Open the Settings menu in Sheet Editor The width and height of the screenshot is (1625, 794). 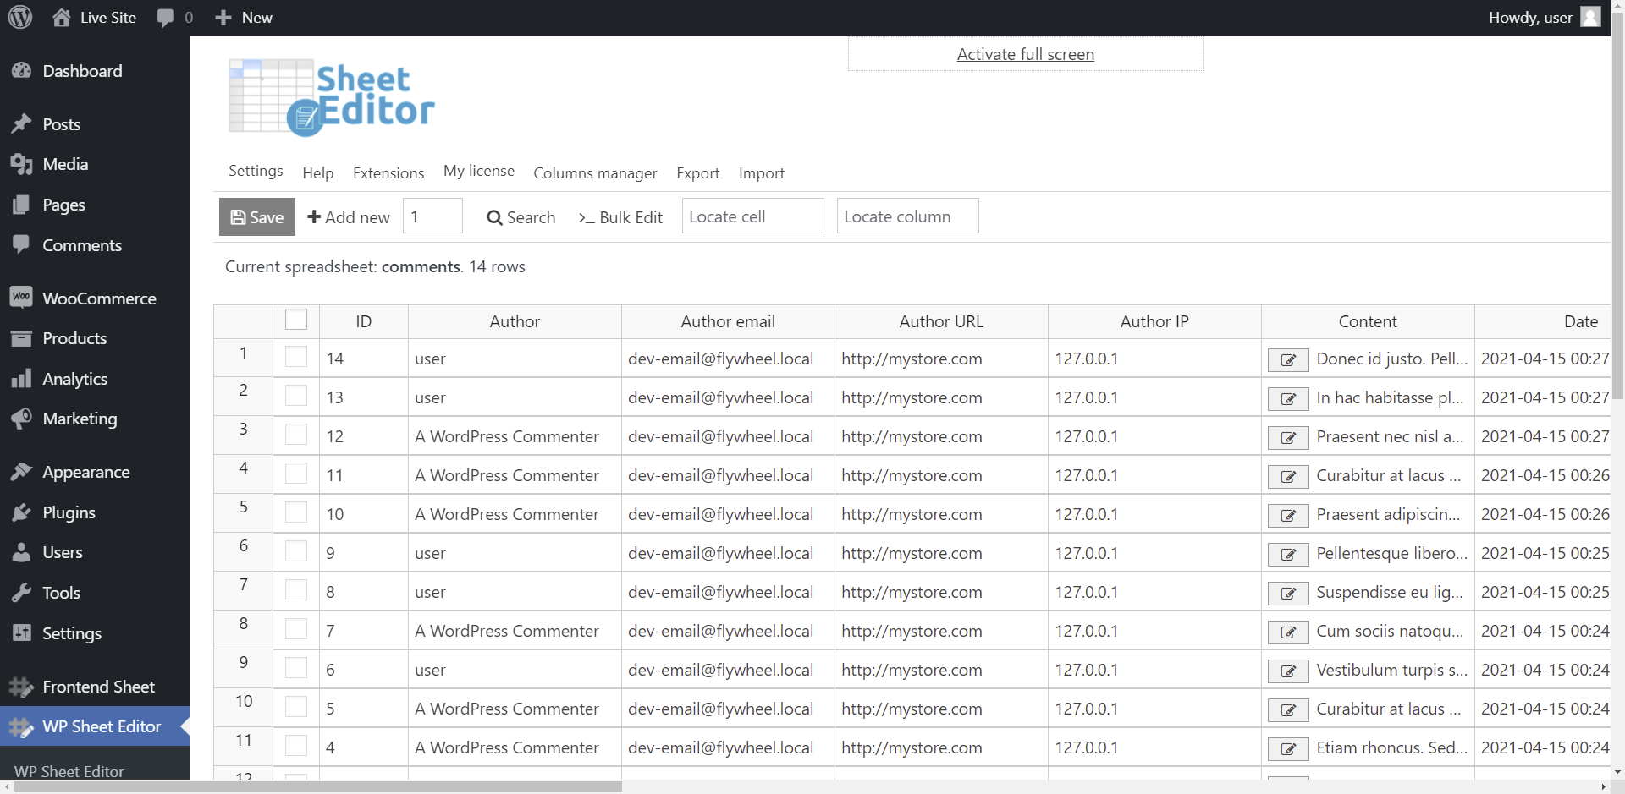(x=256, y=171)
